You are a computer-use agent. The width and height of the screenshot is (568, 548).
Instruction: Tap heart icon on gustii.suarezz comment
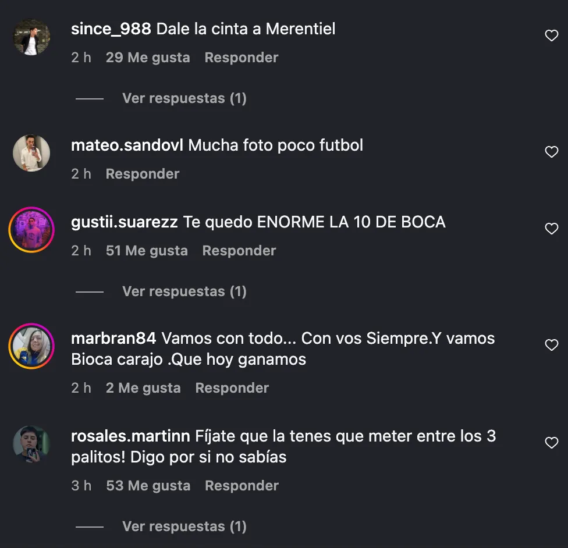551,229
